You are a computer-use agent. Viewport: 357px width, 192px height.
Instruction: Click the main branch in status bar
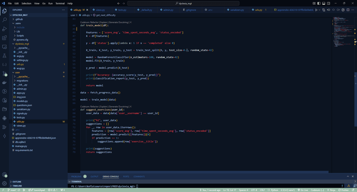coord(11,190)
